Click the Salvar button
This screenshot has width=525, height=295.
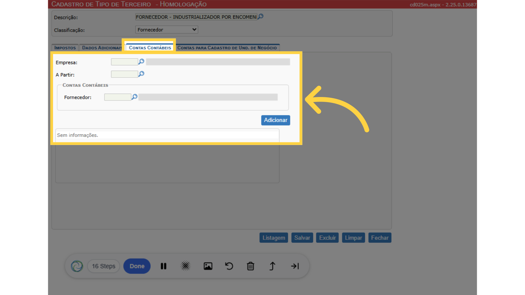[302, 238]
